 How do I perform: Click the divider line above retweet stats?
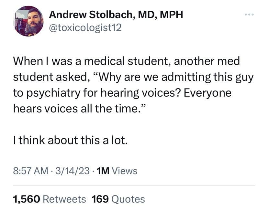[x=134, y=185]
